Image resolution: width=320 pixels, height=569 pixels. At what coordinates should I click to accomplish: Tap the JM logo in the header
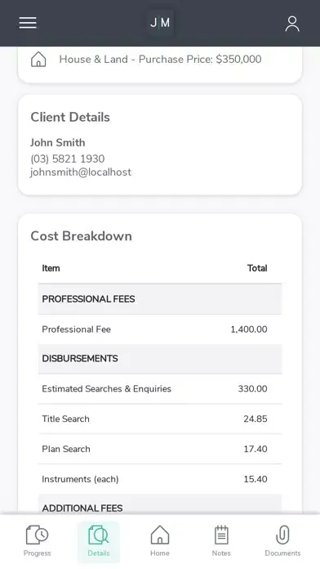tap(160, 23)
